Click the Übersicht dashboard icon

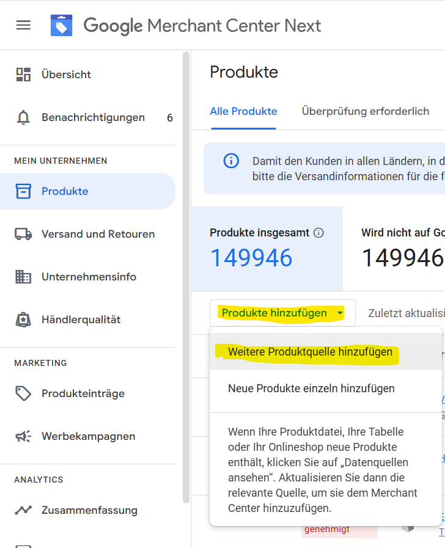[x=23, y=75]
